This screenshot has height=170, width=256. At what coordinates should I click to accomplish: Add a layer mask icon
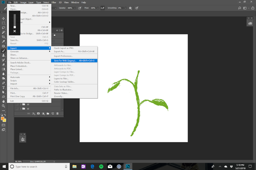tap(38, 114)
